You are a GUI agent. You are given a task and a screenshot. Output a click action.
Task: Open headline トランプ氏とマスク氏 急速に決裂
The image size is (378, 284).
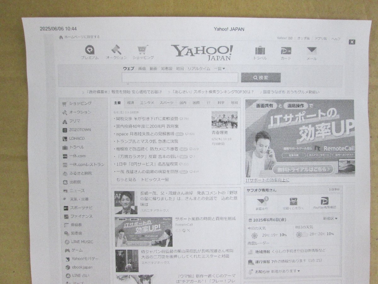click(x=147, y=141)
